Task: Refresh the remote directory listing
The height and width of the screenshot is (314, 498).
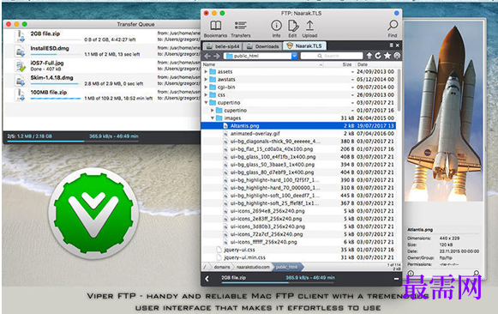Action: click(378, 56)
